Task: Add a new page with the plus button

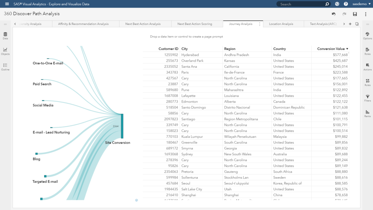Action: 350,24
